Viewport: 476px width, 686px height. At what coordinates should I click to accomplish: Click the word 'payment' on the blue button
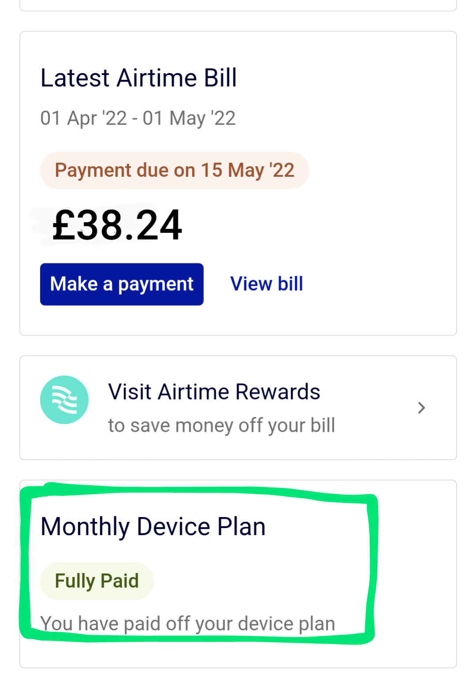click(x=155, y=285)
